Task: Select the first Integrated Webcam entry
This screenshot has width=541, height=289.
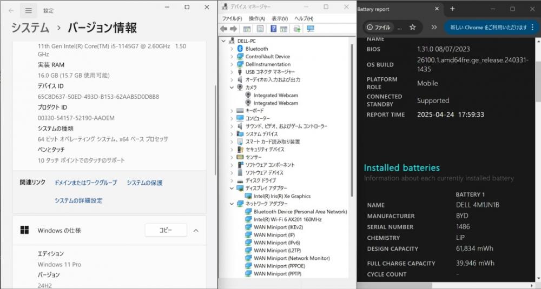Action: pos(276,96)
